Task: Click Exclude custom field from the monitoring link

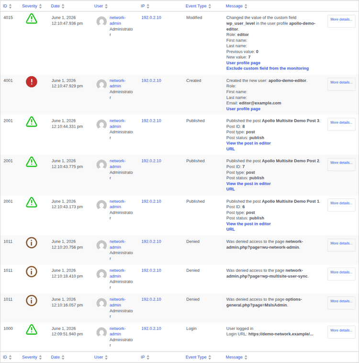Action: coord(267,68)
